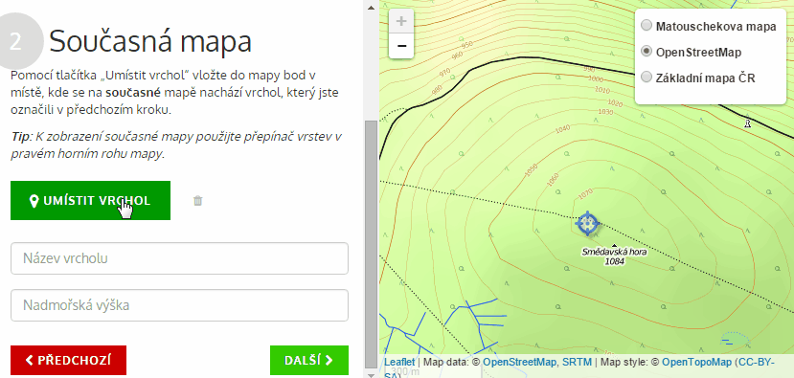Screen dimensions: 794x378
Task: Select the OpenStreetMap layer radio
Action: [647, 52]
